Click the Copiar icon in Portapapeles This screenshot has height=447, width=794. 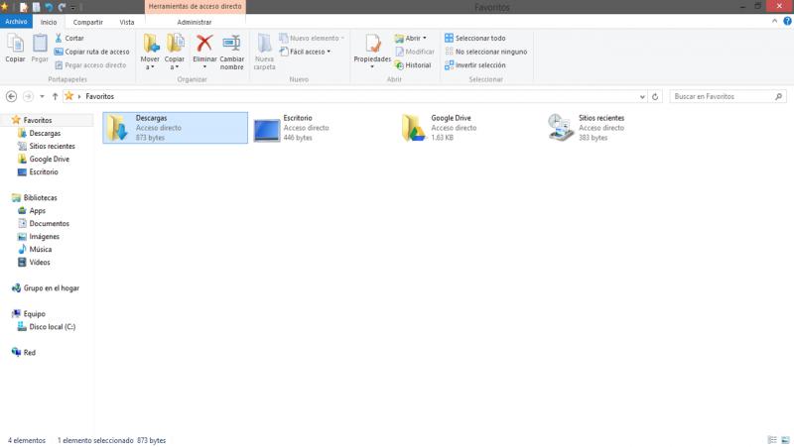pos(15,43)
